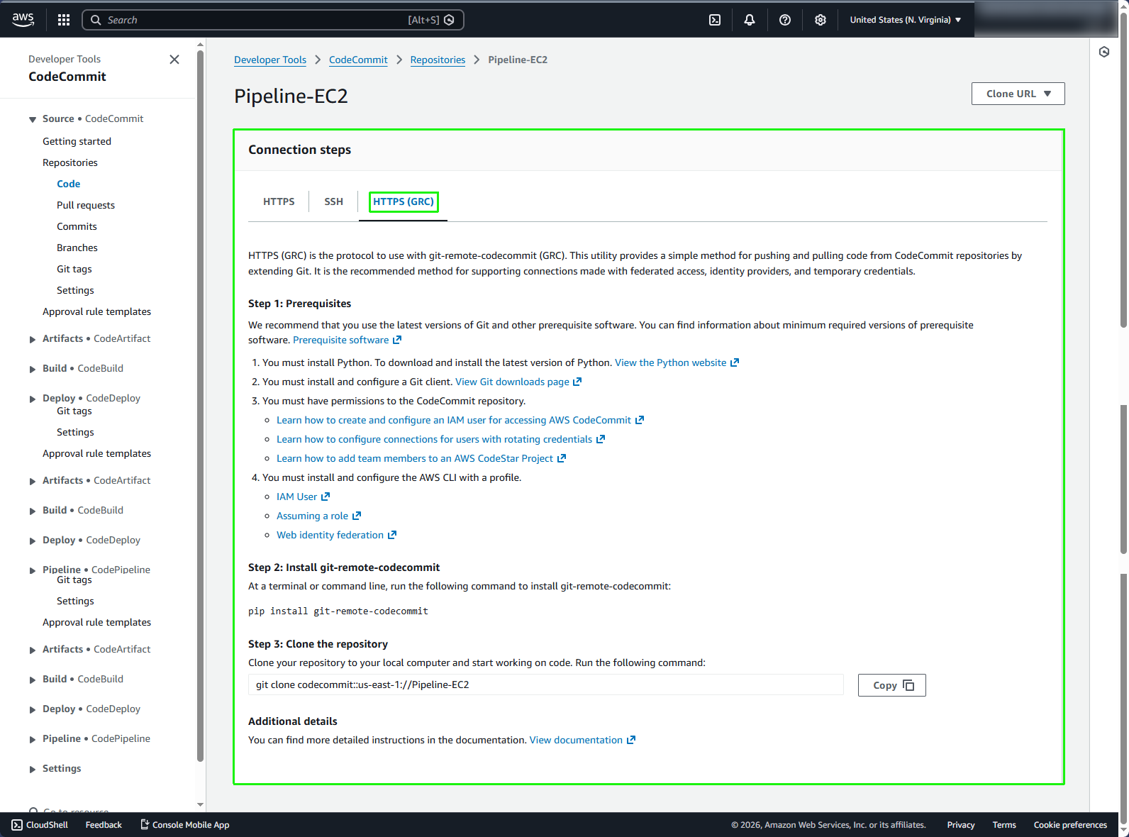Open the AWS CodeStar Project team members link
The image size is (1129, 837).
(x=421, y=458)
